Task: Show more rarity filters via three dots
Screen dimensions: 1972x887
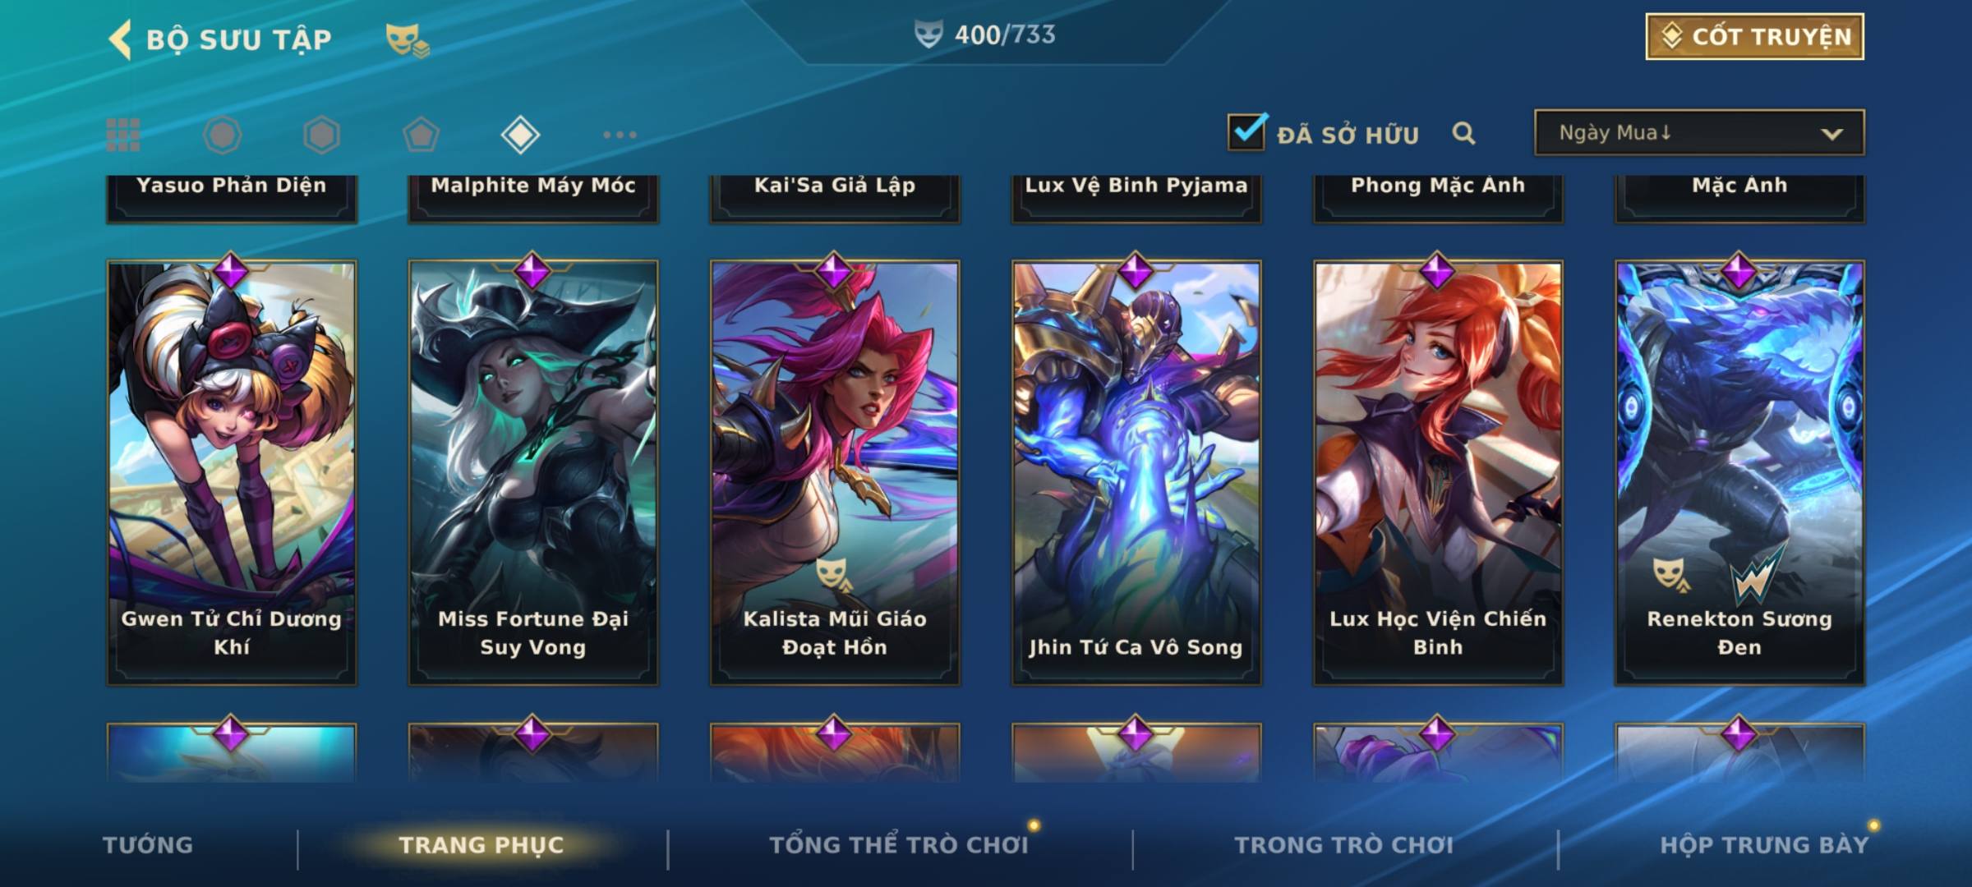Action: 620,135
